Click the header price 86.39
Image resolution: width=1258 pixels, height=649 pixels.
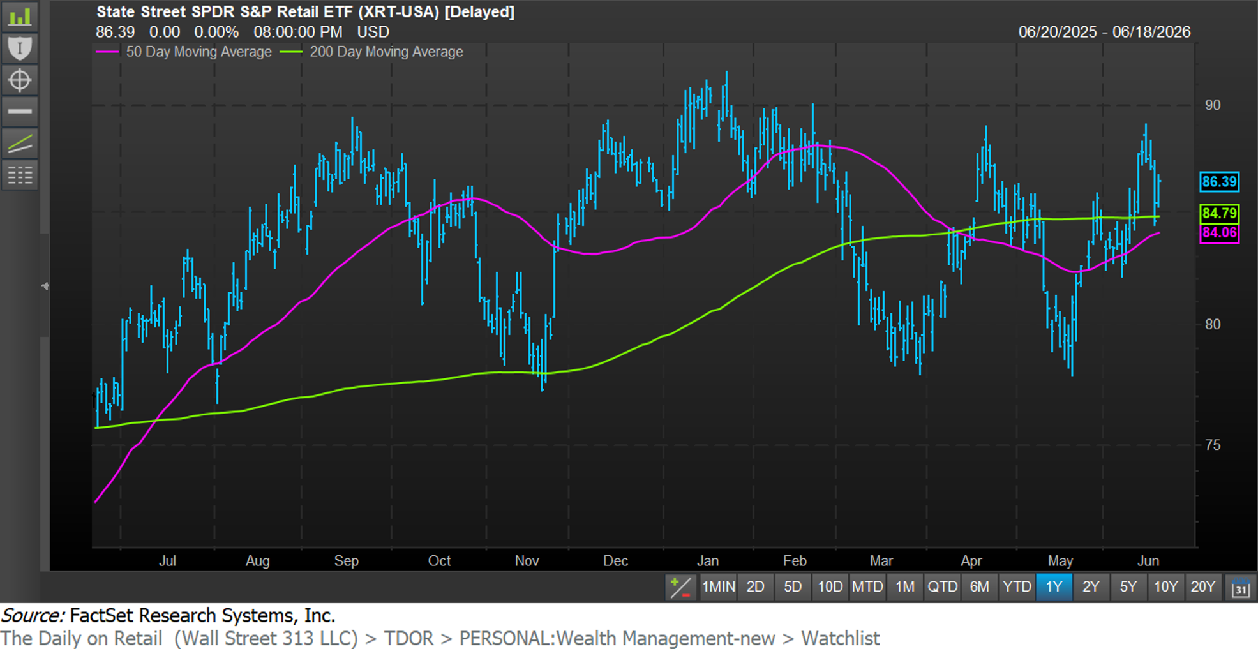(x=116, y=32)
